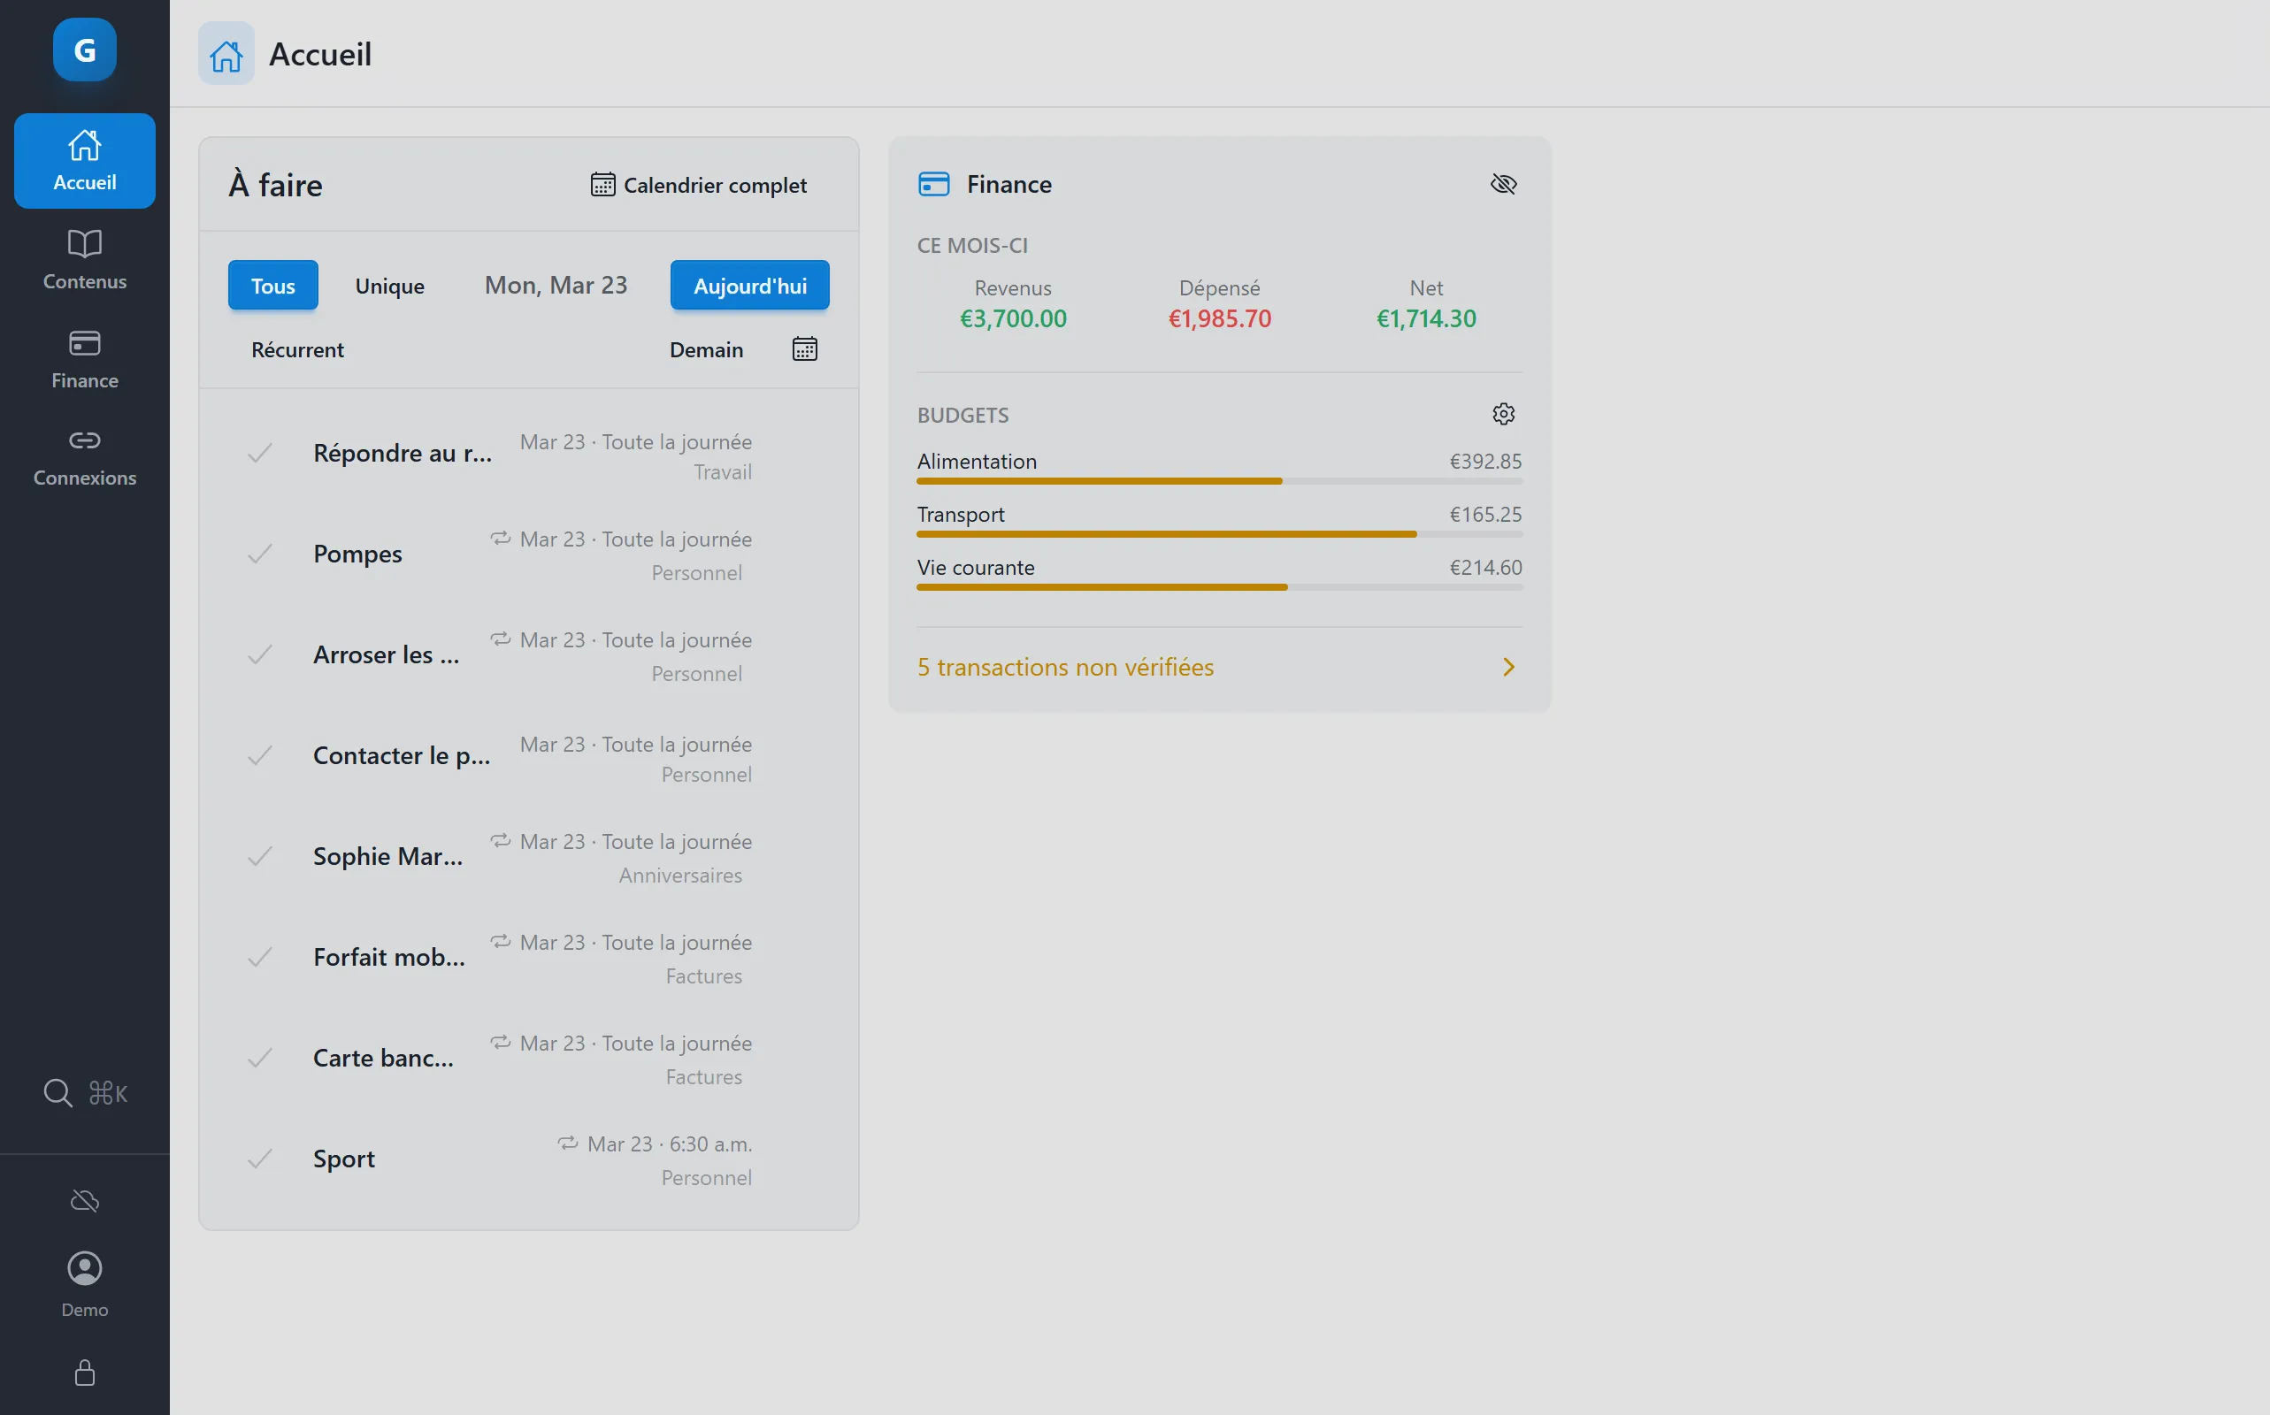Open the Contenus section in sidebar
Screen dimensions: 2270x1415
[x=84, y=259]
